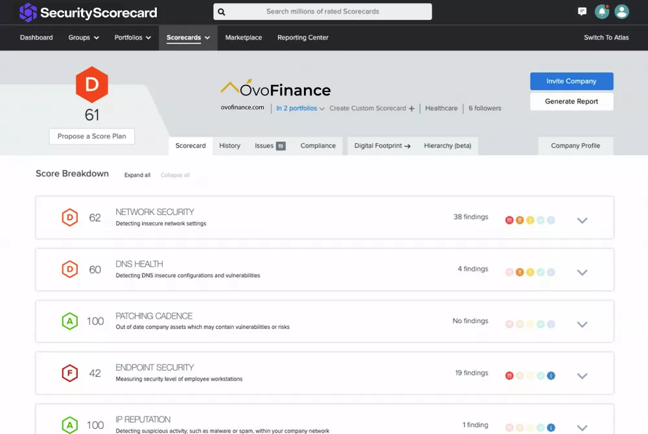Open the Issues tab
Viewport: 648px width, 434px height.
[x=270, y=146]
